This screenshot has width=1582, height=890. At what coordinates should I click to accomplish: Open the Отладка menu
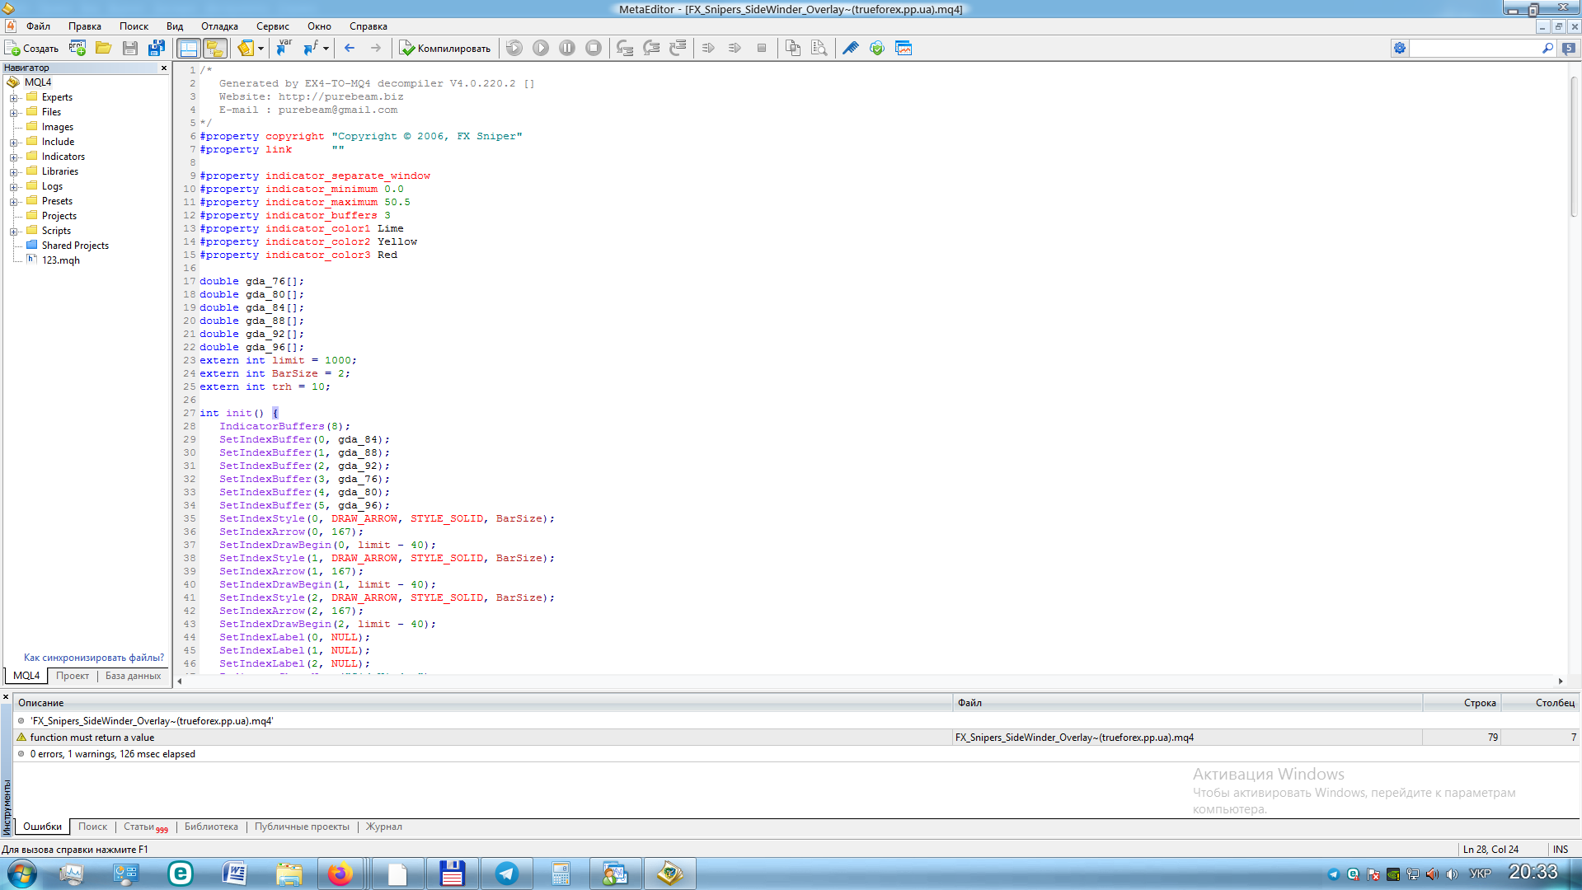(x=219, y=26)
